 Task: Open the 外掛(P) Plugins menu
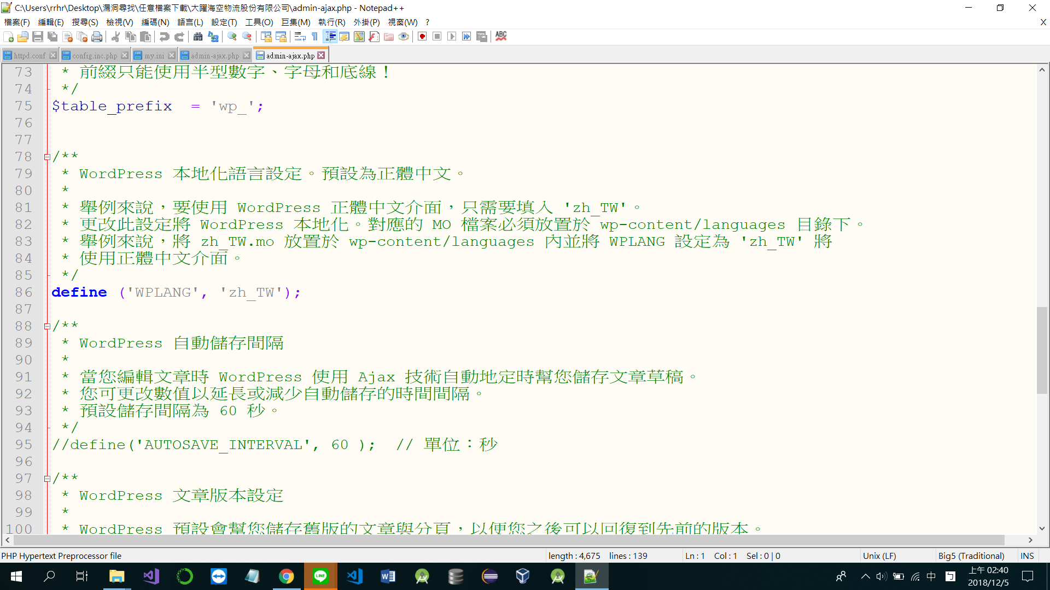pyautogui.click(x=366, y=22)
